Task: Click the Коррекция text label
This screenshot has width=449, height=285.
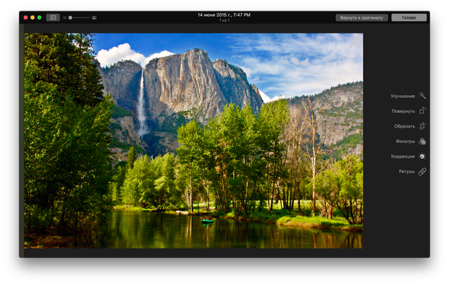Action: [403, 157]
